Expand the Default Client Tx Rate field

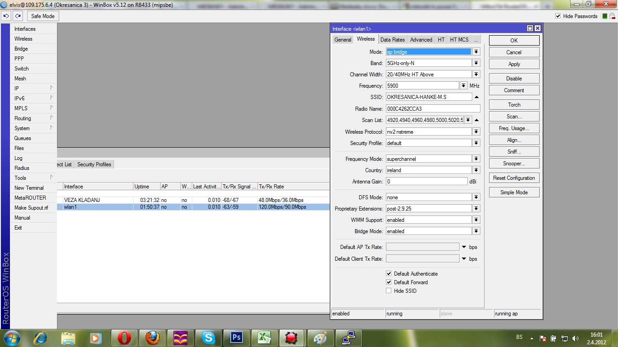click(464, 259)
